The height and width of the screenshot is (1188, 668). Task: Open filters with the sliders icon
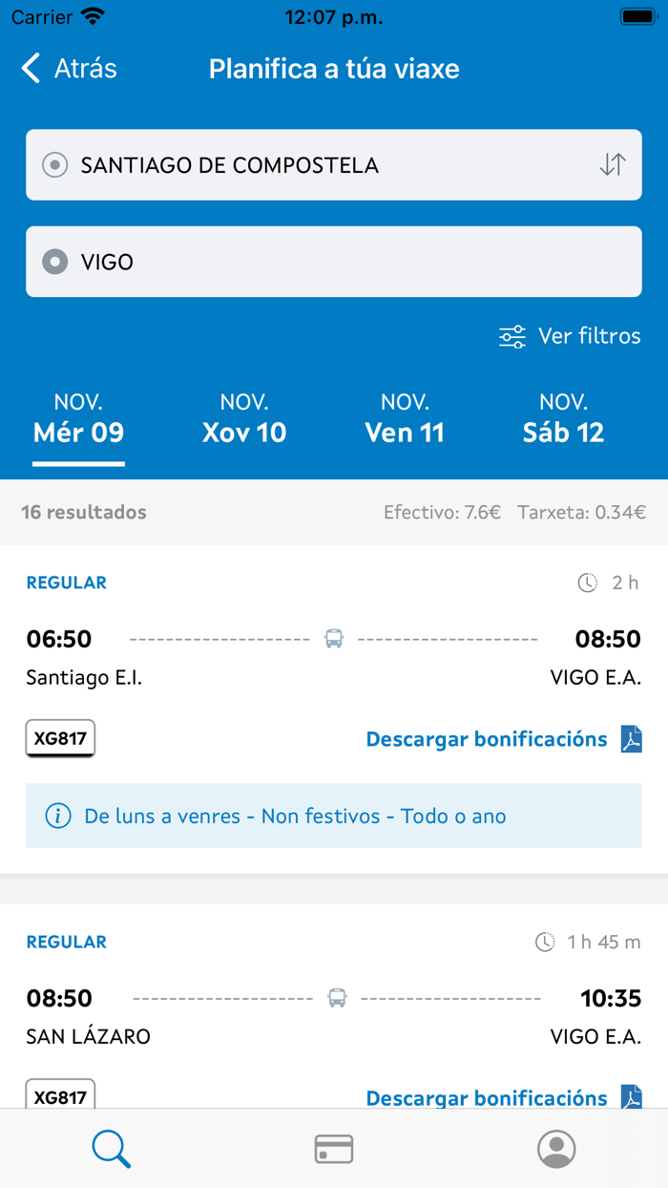(511, 336)
